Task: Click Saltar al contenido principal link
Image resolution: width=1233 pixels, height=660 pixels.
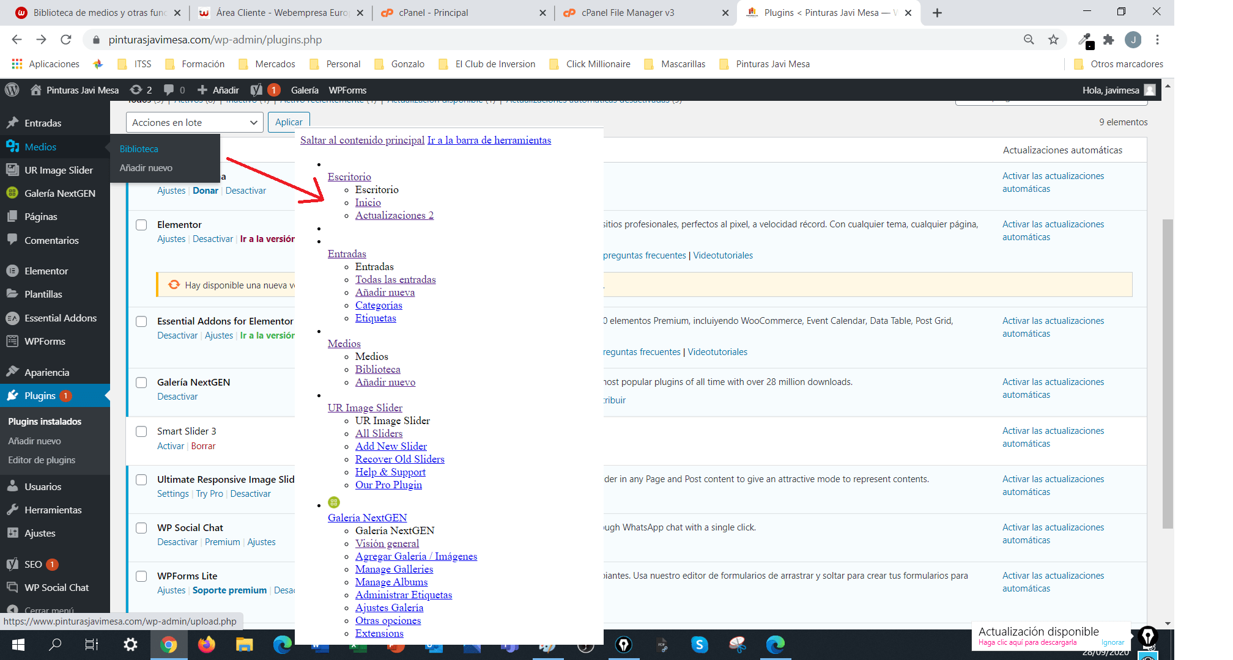Action: (x=362, y=140)
